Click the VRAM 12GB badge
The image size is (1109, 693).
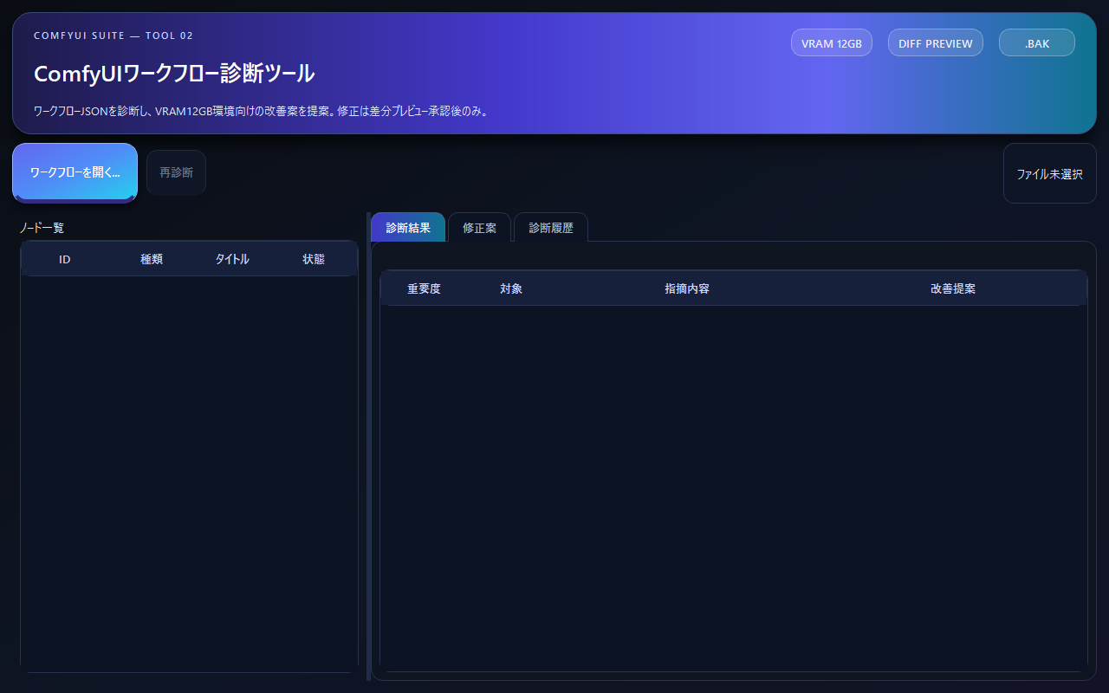832,43
